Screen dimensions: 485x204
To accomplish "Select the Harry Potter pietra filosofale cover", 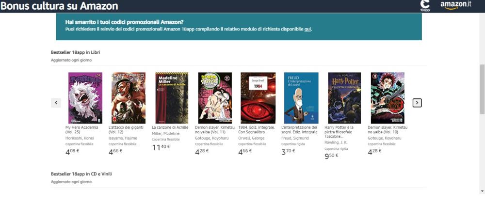I will 344,98.
